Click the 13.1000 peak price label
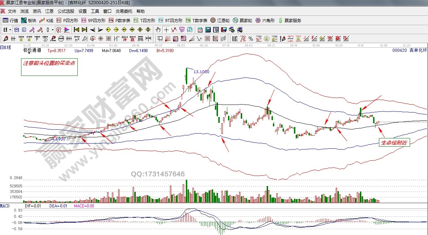Image resolution: width=428 pixels, height=235 pixels. click(201, 72)
